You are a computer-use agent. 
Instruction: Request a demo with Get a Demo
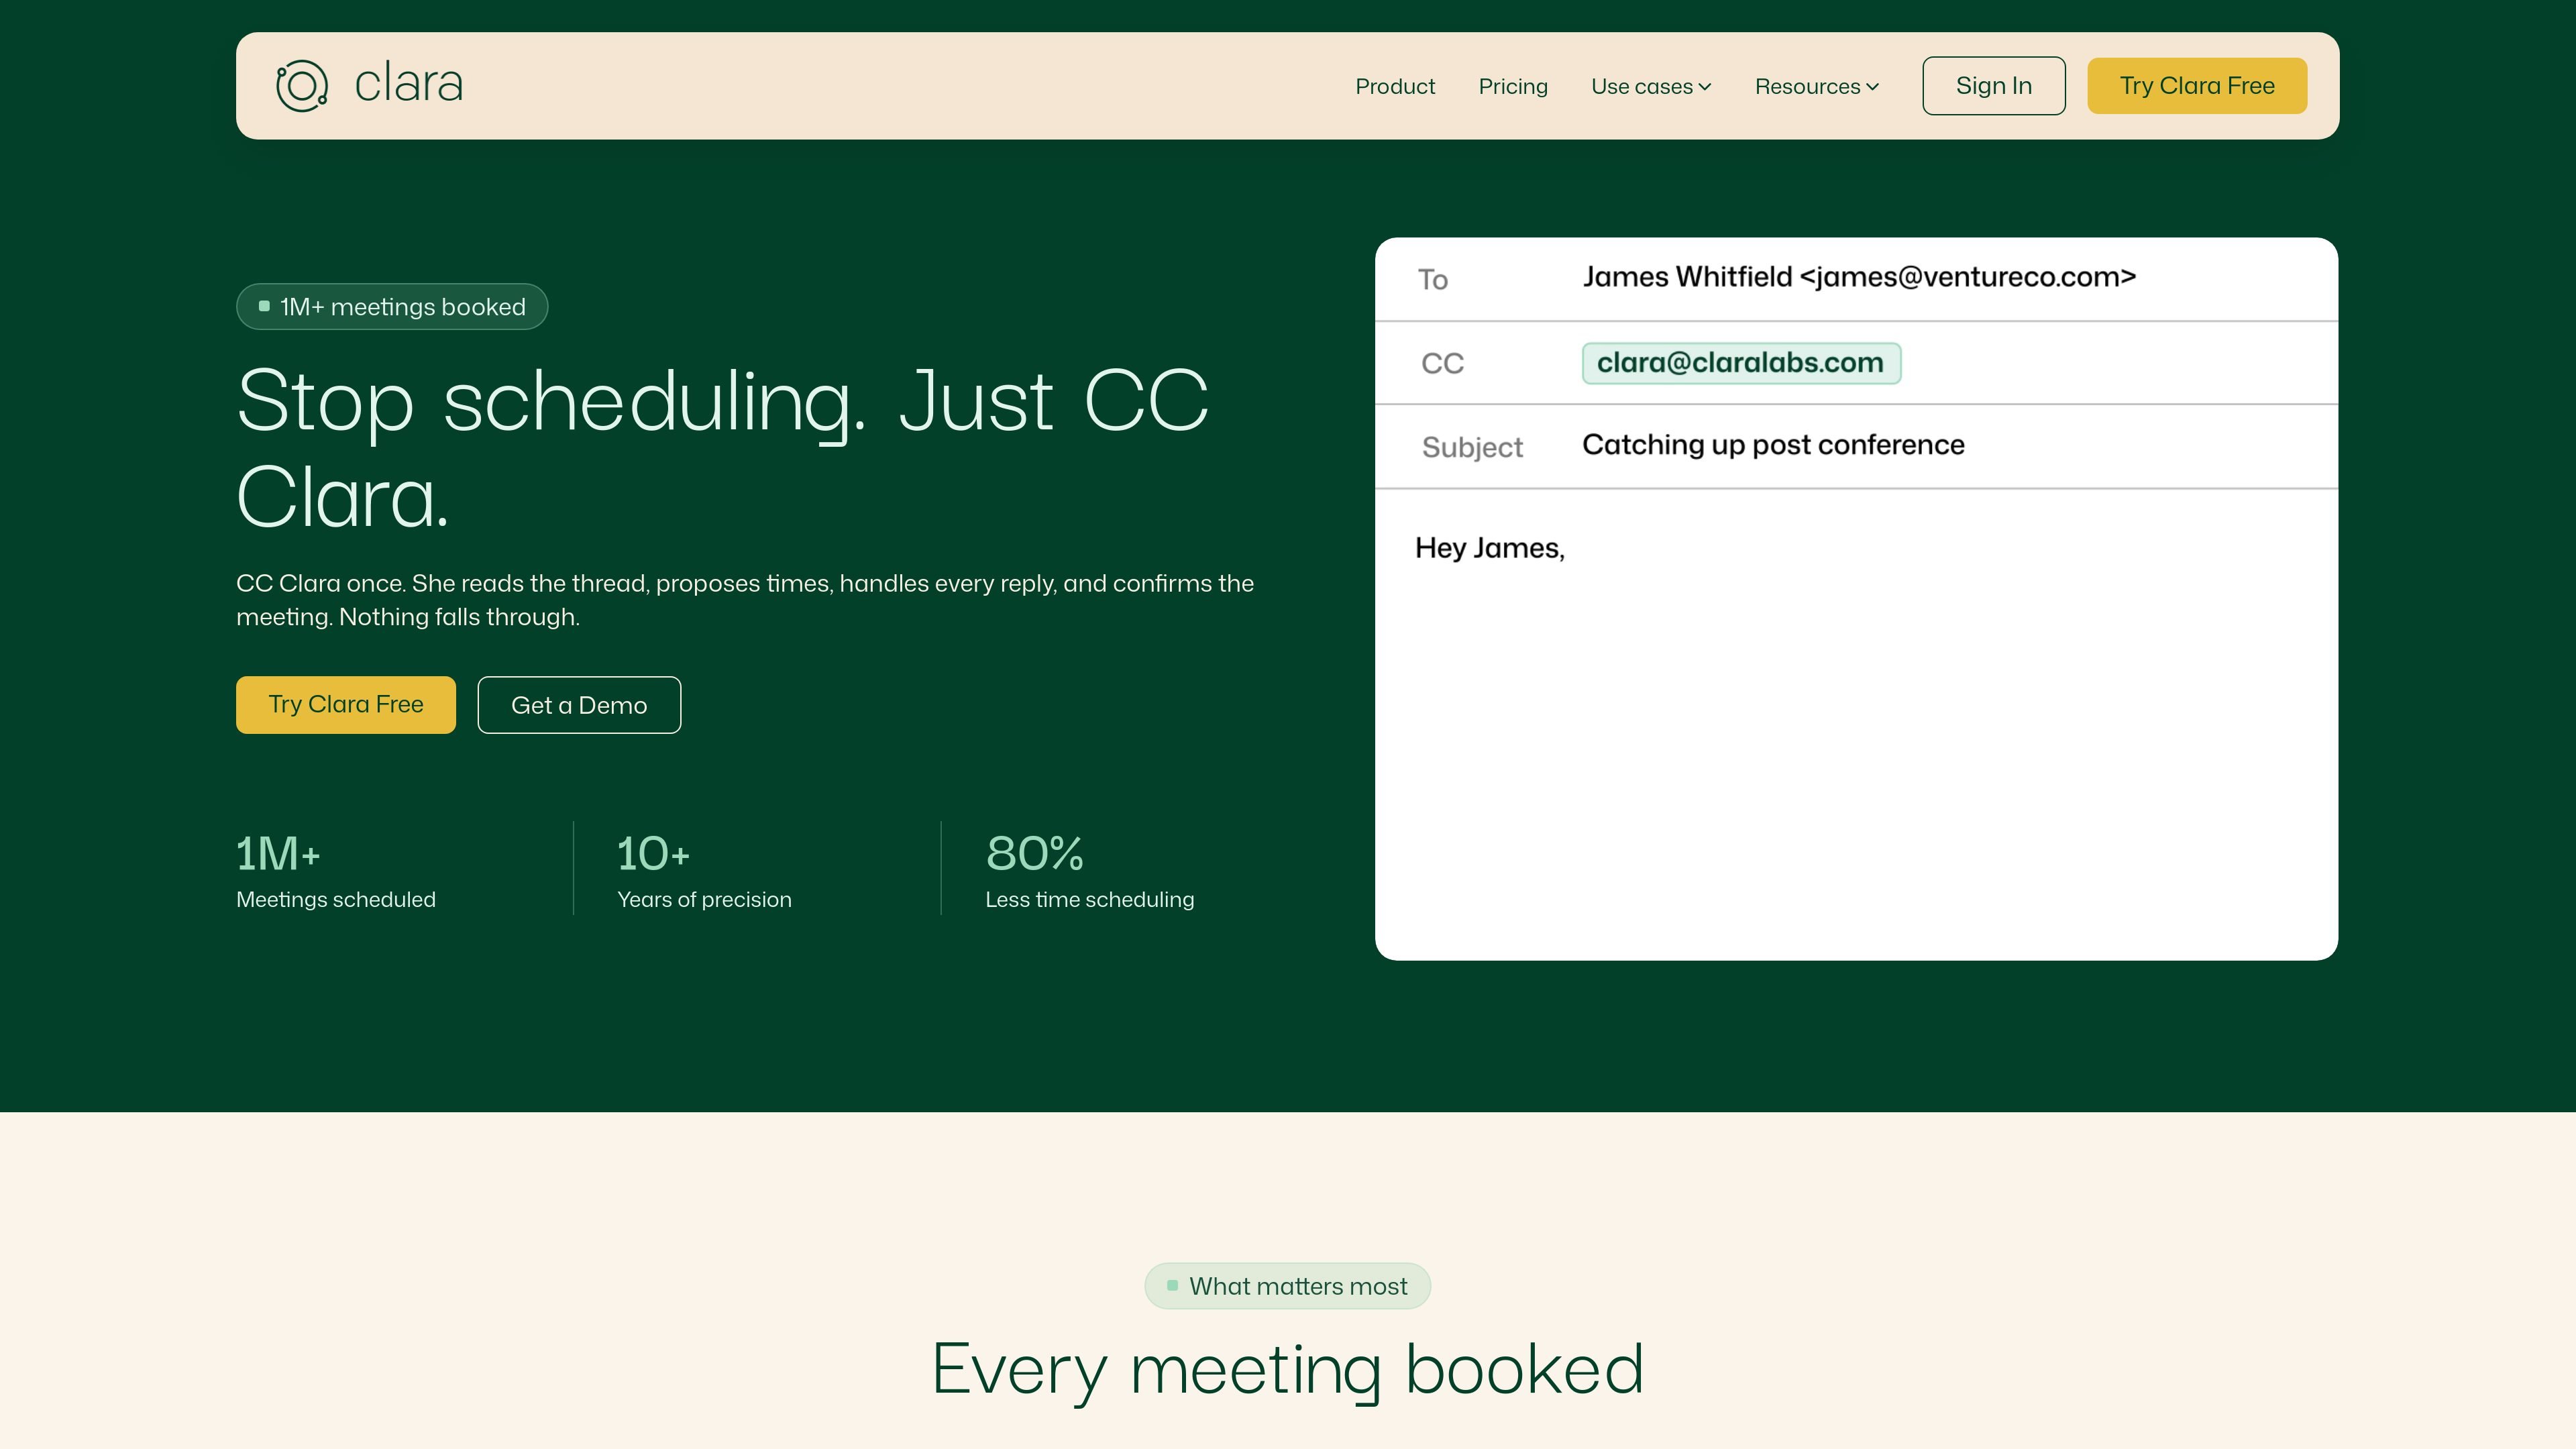tap(579, 705)
